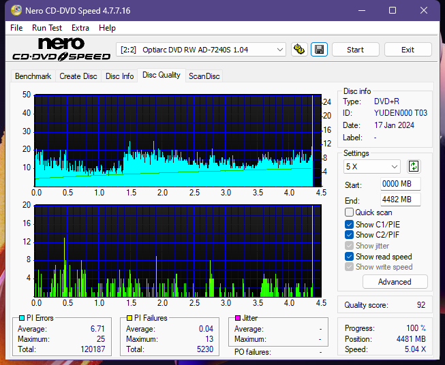Screen dimensions: 445x365
Task: Click the speed value 5.04 X
Action: (x=415, y=349)
